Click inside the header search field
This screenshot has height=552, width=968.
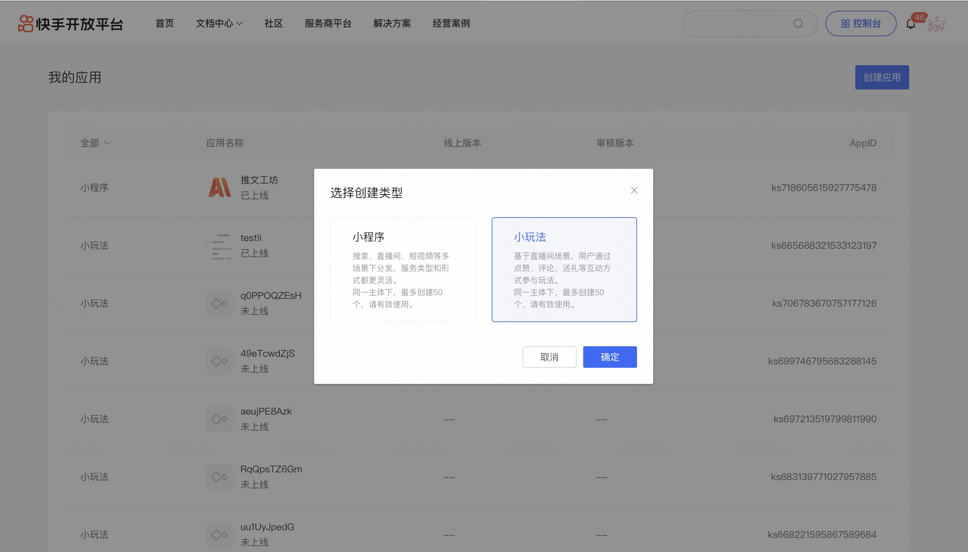tap(736, 24)
